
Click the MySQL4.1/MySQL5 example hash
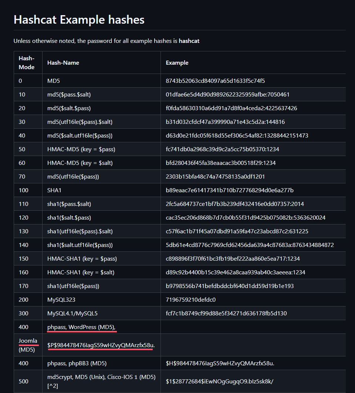[x=226, y=314]
